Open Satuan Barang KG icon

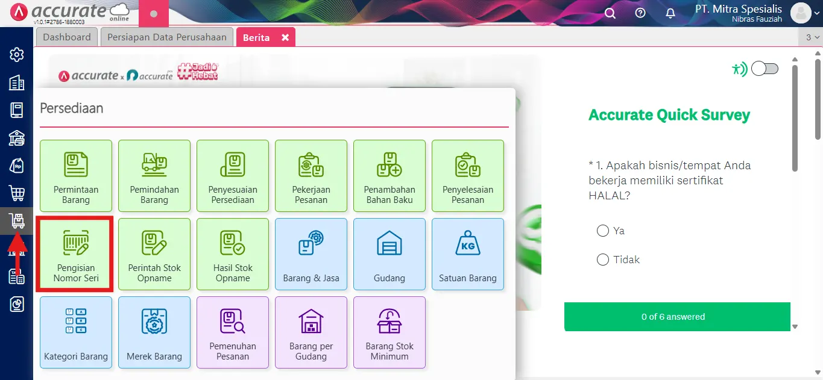(468, 243)
